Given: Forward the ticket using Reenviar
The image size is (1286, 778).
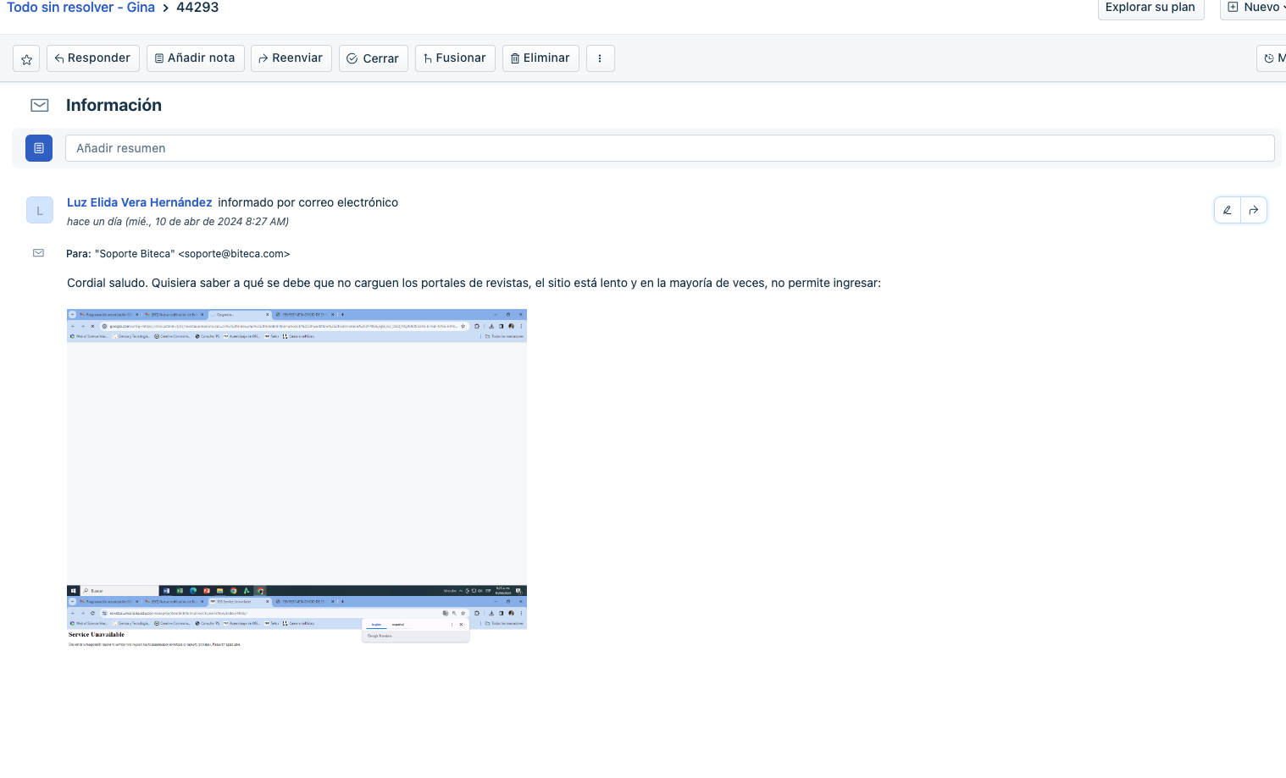Looking at the screenshot, I should 291,58.
